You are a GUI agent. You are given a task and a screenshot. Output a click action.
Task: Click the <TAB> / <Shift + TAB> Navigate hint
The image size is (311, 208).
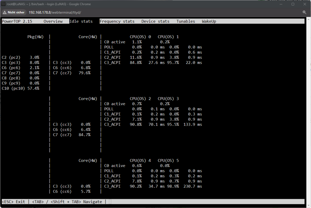click(x=67, y=202)
